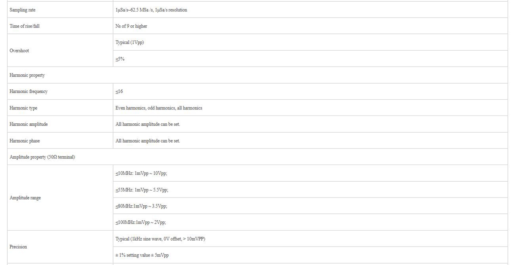Click the Harmonic phase label
The width and height of the screenshot is (516, 265).
point(25,141)
